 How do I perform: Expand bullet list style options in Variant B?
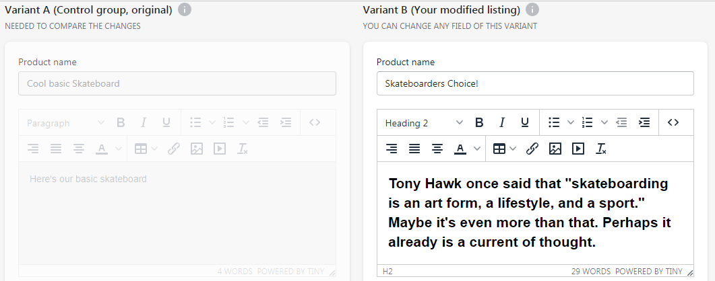[571, 122]
